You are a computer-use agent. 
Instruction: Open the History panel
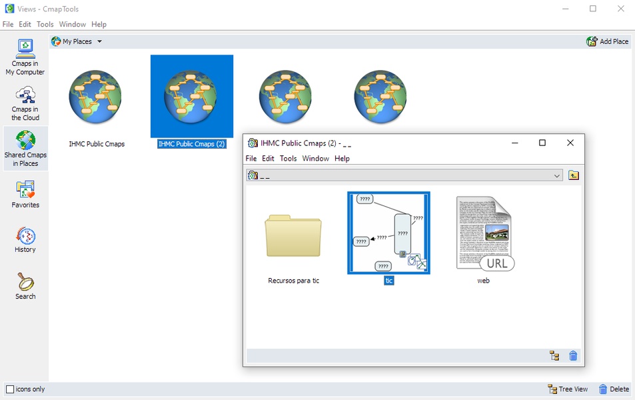[x=25, y=239]
